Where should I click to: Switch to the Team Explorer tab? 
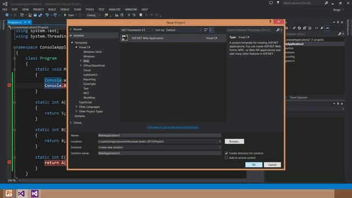coord(299,97)
